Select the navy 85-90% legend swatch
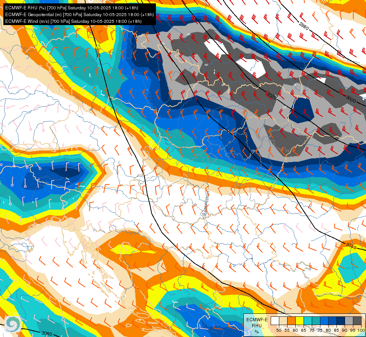 point(341,321)
